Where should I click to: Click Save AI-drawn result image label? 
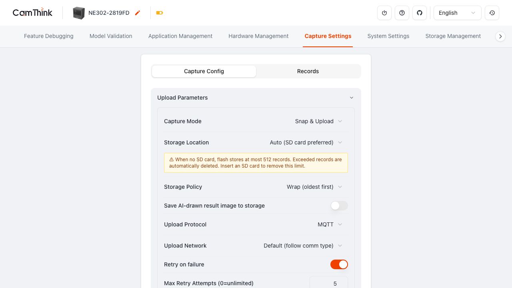click(x=214, y=206)
